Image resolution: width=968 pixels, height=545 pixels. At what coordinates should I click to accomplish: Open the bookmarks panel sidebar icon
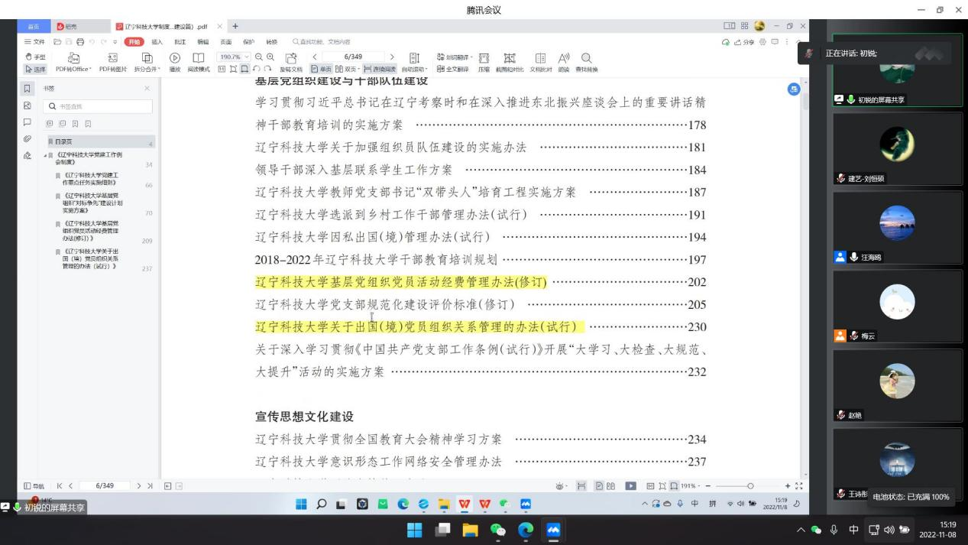coord(28,89)
